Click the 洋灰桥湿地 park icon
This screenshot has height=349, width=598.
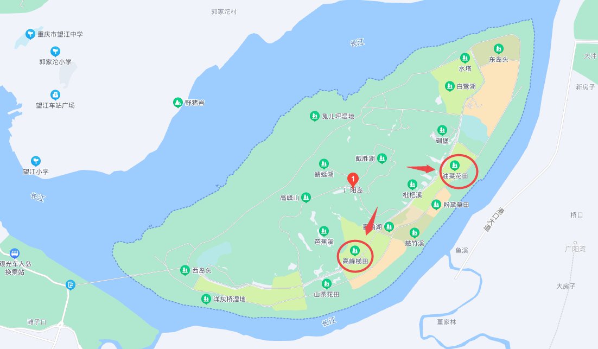click(206, 299)
